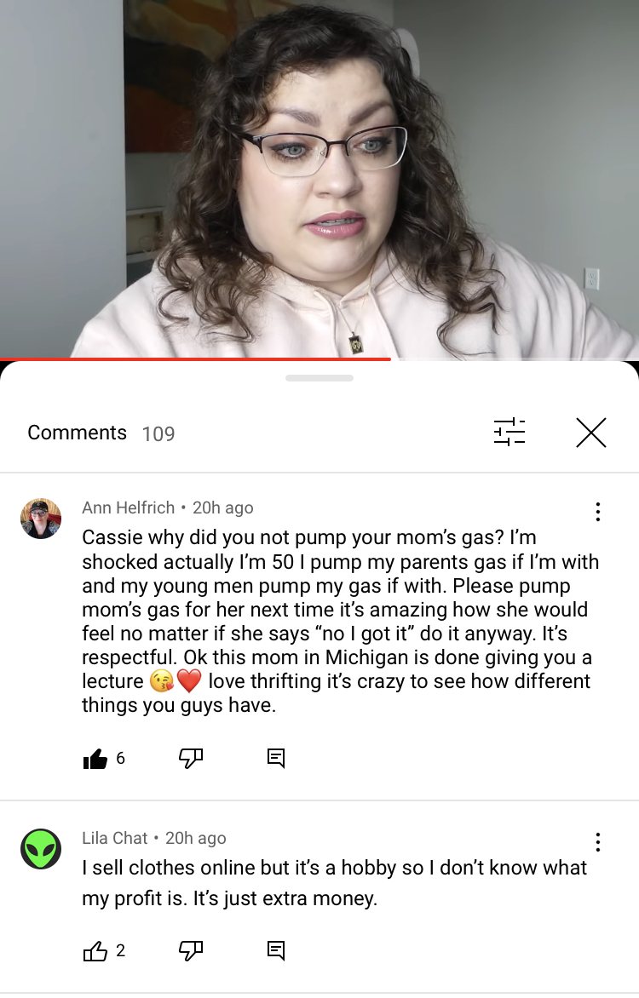Open options menu for Lila Chat's comment
Viewport: 639px width, 998px height.
click(597, 842)
